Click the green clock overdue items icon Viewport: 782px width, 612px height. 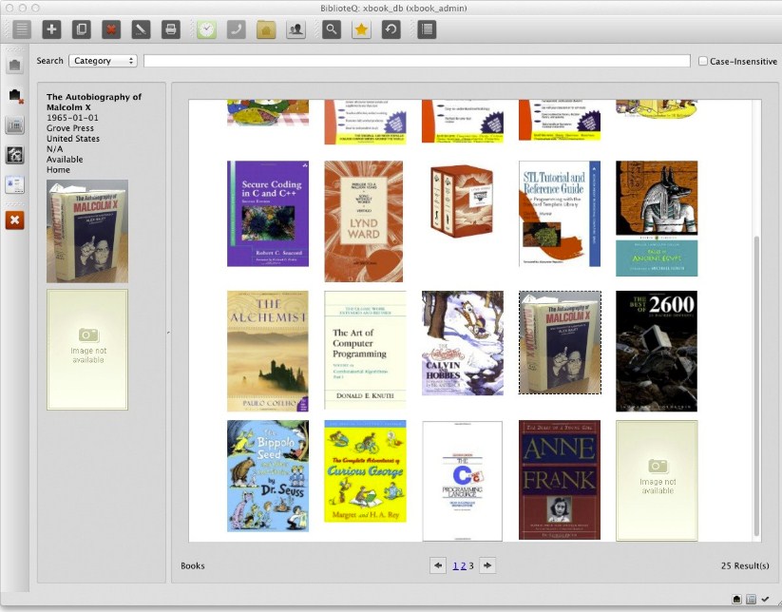tap(206, 29)
